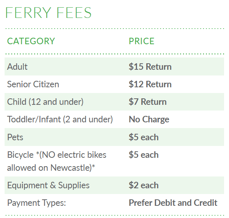
Task: Select the Equipment & Supplies label
Action: pyautogui.click(x=48, y=186)
